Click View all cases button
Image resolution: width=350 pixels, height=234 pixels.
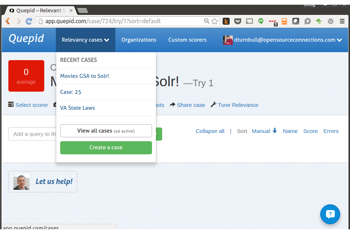click(106, 131)
